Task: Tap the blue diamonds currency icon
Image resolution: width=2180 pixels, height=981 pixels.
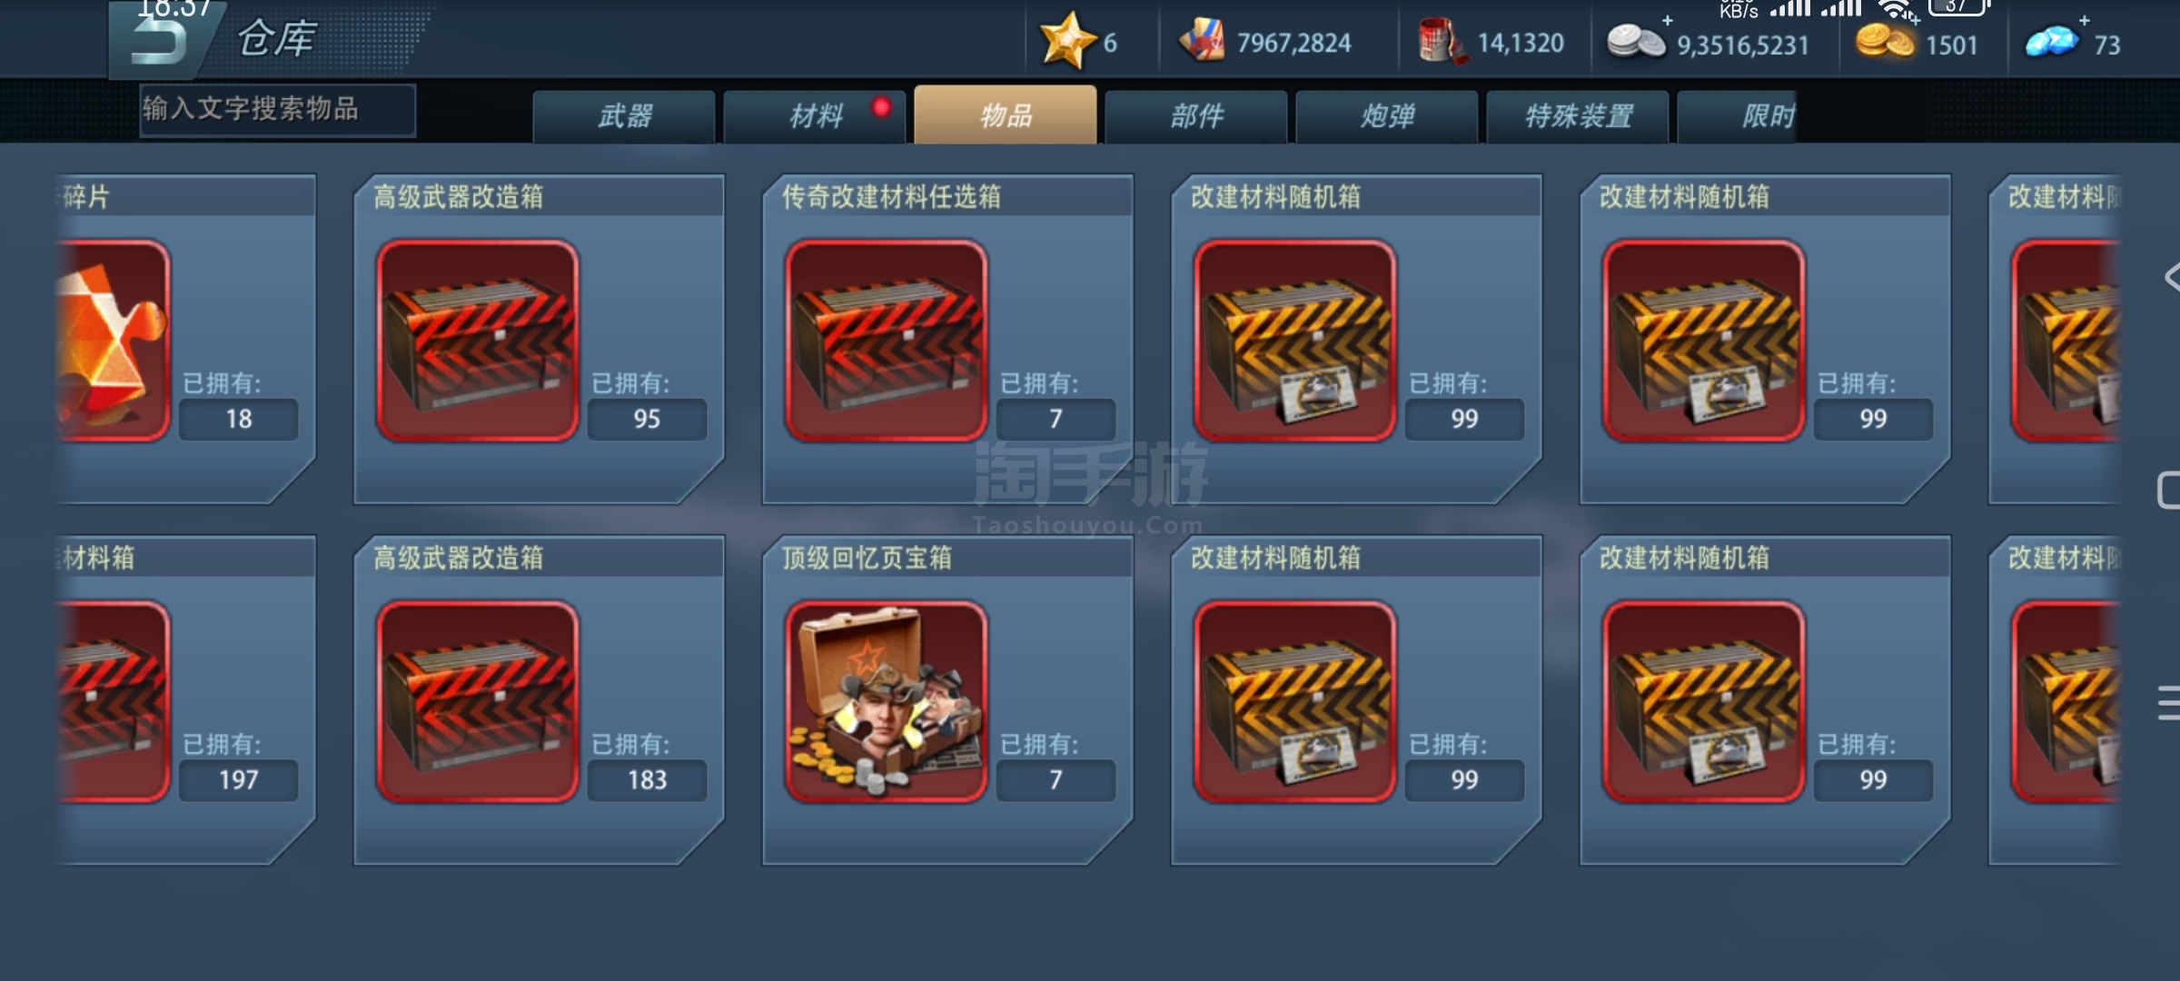Action: (x=2052, y=42)
